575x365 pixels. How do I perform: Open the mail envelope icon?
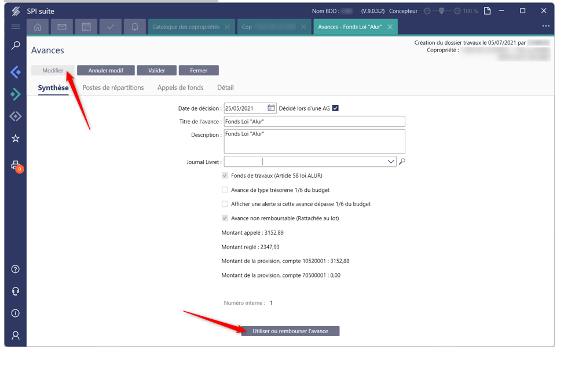pos(62,27)
